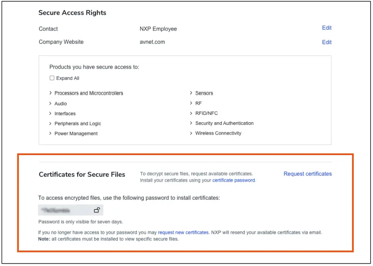Screen dimensions: 373x266
Task: Edit the avnet.com Company Website entry
Action: pos(327,42)
